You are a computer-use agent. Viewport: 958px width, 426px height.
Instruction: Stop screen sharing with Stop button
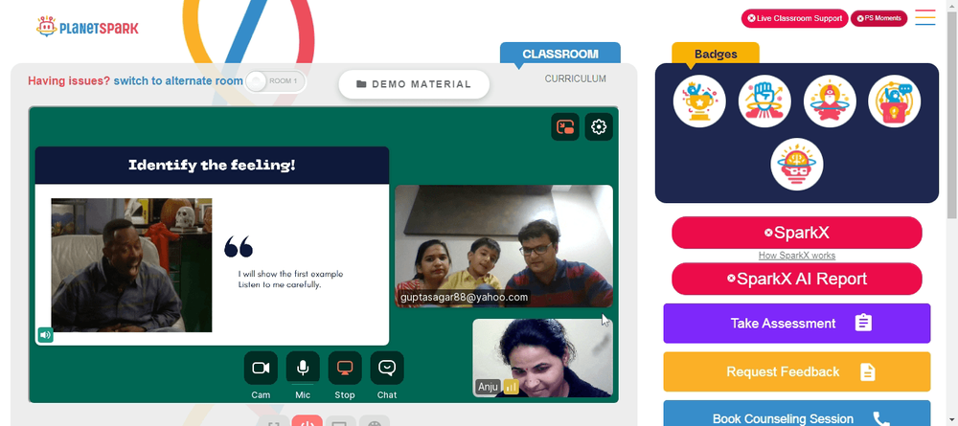[345, 368]
